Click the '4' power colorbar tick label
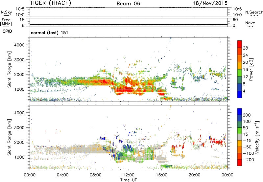 244,91
